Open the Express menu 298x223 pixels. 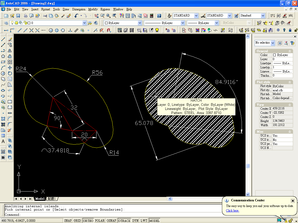(105, 9)
